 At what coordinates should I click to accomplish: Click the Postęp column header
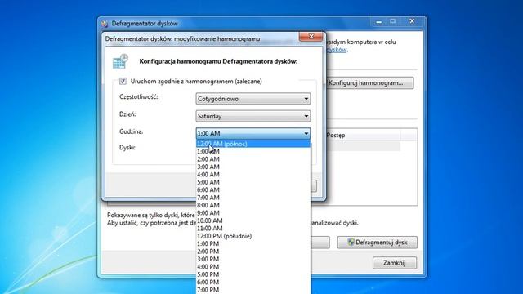tap(363, 136)
